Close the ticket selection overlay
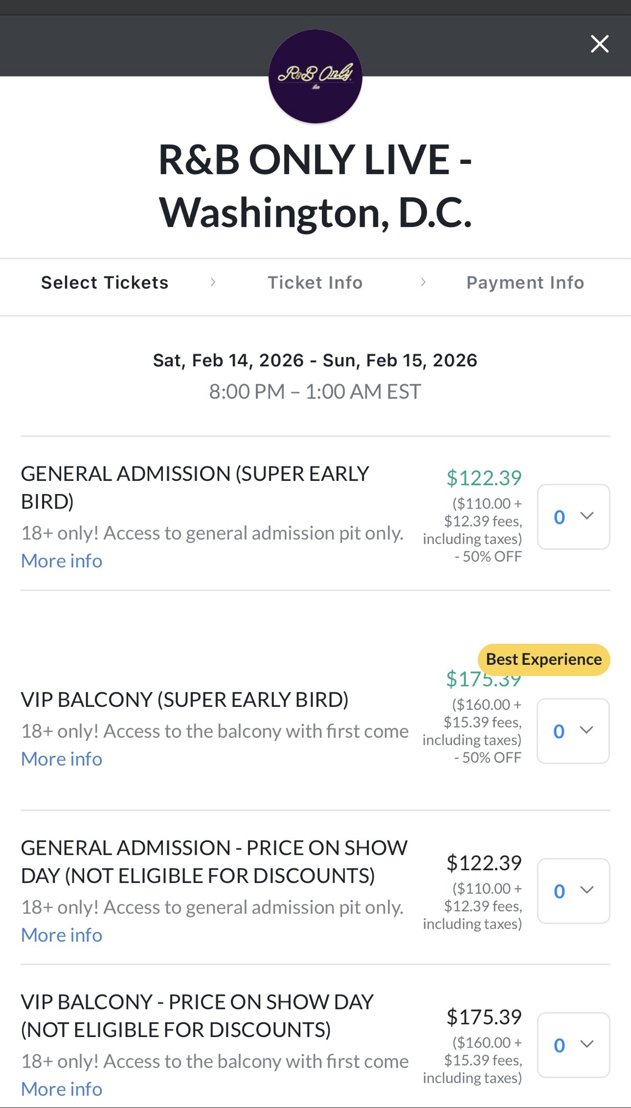Screen dimensions: 631x1108 (x=599, y=44)
